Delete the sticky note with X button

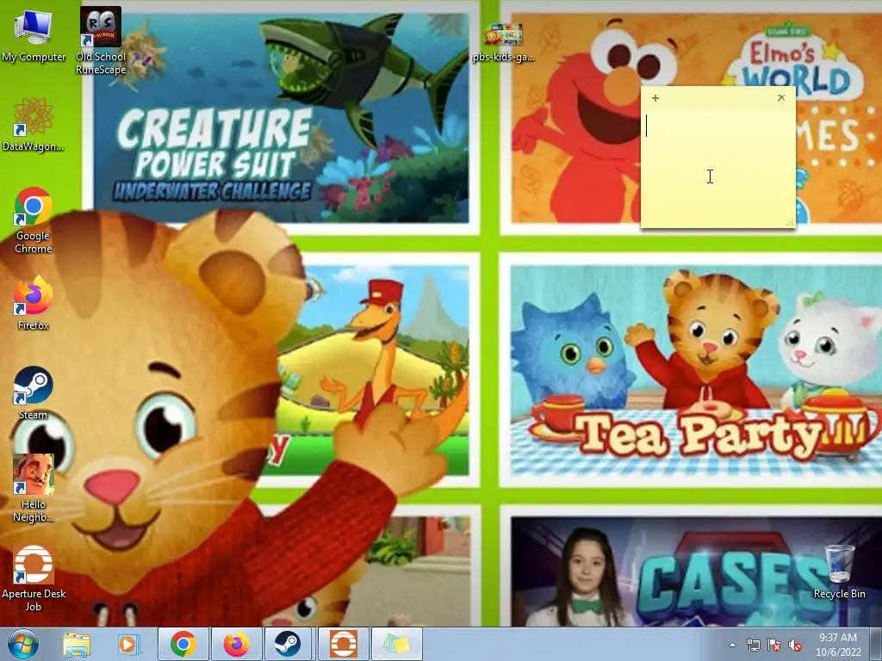781,98
